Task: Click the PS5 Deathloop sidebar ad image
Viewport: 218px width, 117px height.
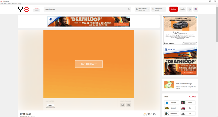Action: coord(180,61)
